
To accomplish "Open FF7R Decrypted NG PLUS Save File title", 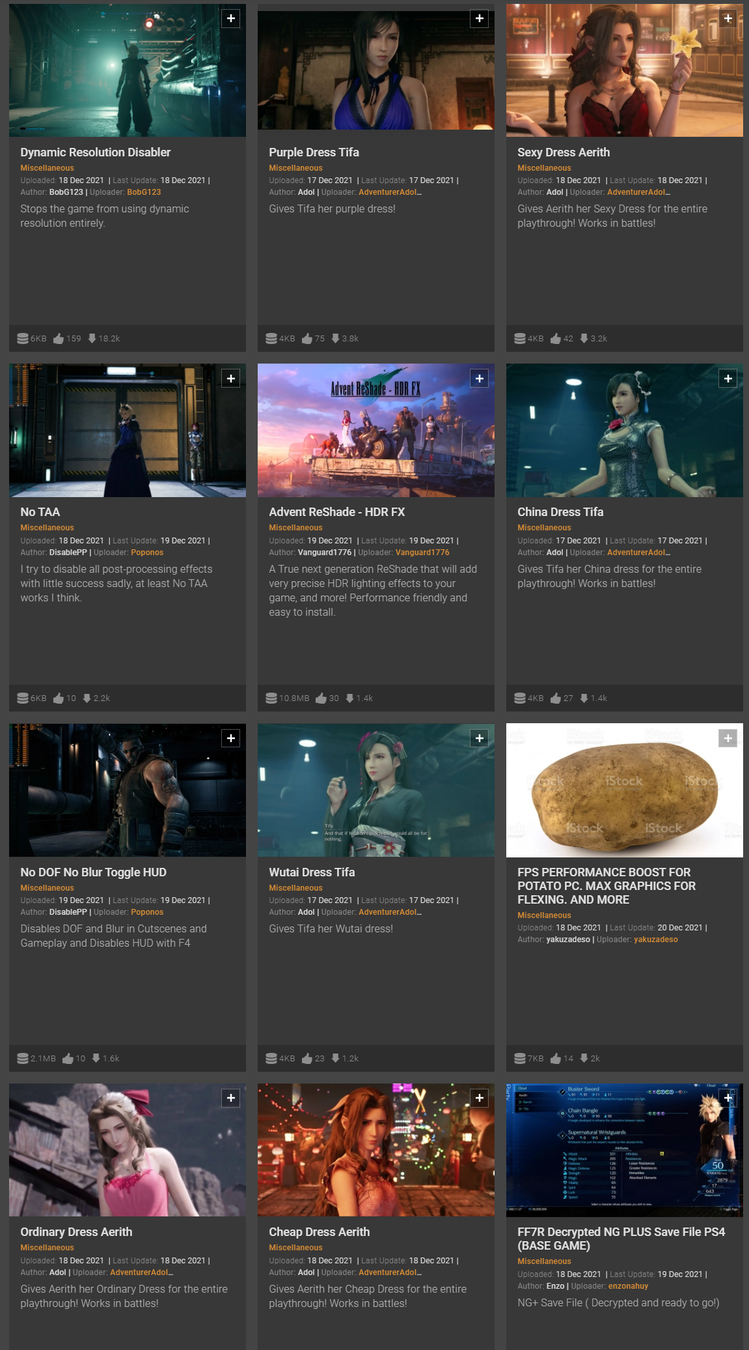I will tap(621, 1239).
